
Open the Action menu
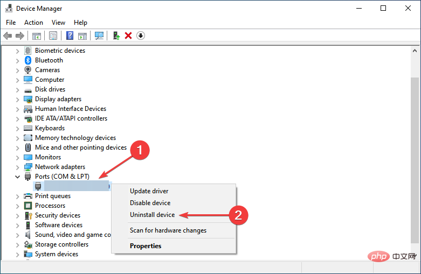click(33, 23)
